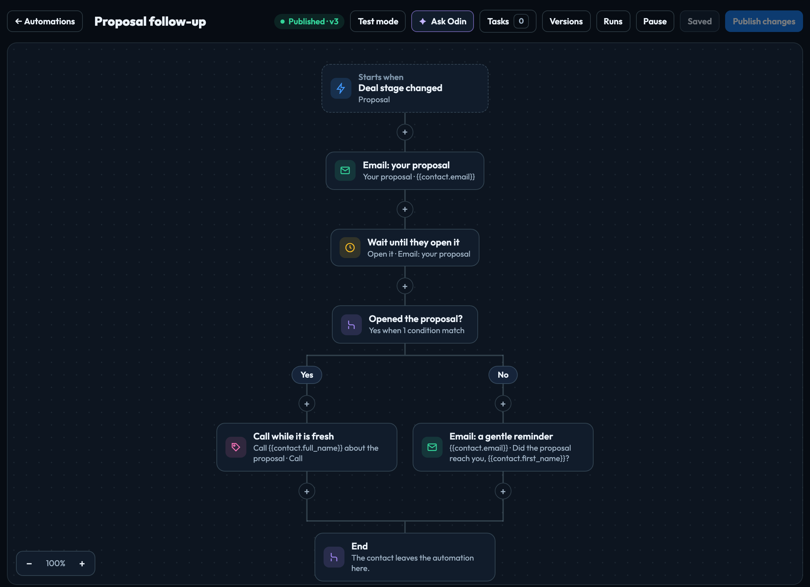This screenshot has width=810, height=587.
Task: Open the 'Opened the proposal?' condition title
Action: click(415, 319)
